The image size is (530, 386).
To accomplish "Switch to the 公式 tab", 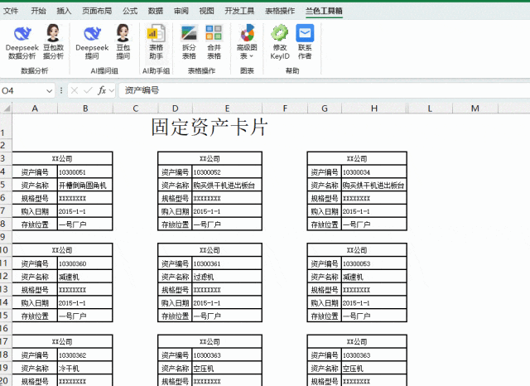I will pyautogui.click(x=130, y=11).
